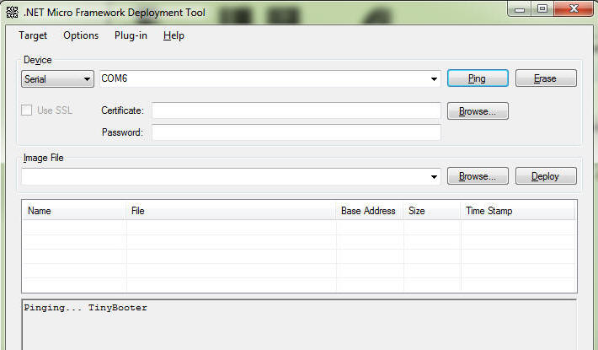This screenshot has height=350, width=598.
Task: Toggle the Use SSL checkbox
Action: click(x=27, y=110)
